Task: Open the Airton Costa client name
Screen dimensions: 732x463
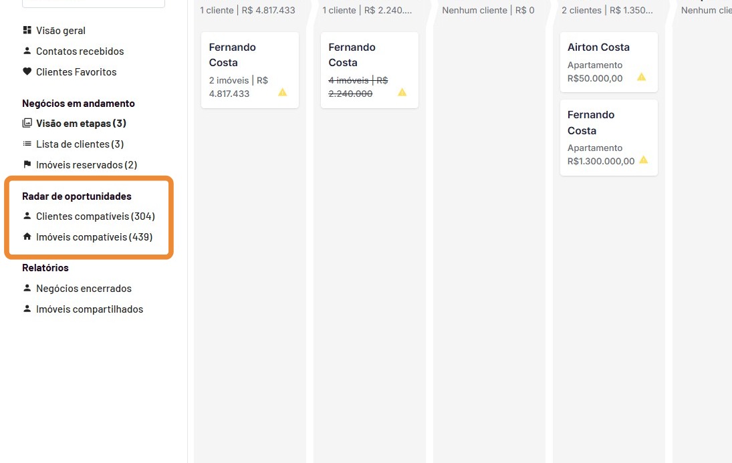Action: point(598,47)
